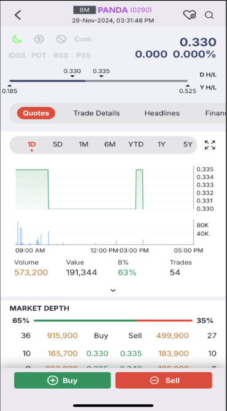Tap the PANDA stock name
This screenshot has height=411, width=227.
pos(113,10)
